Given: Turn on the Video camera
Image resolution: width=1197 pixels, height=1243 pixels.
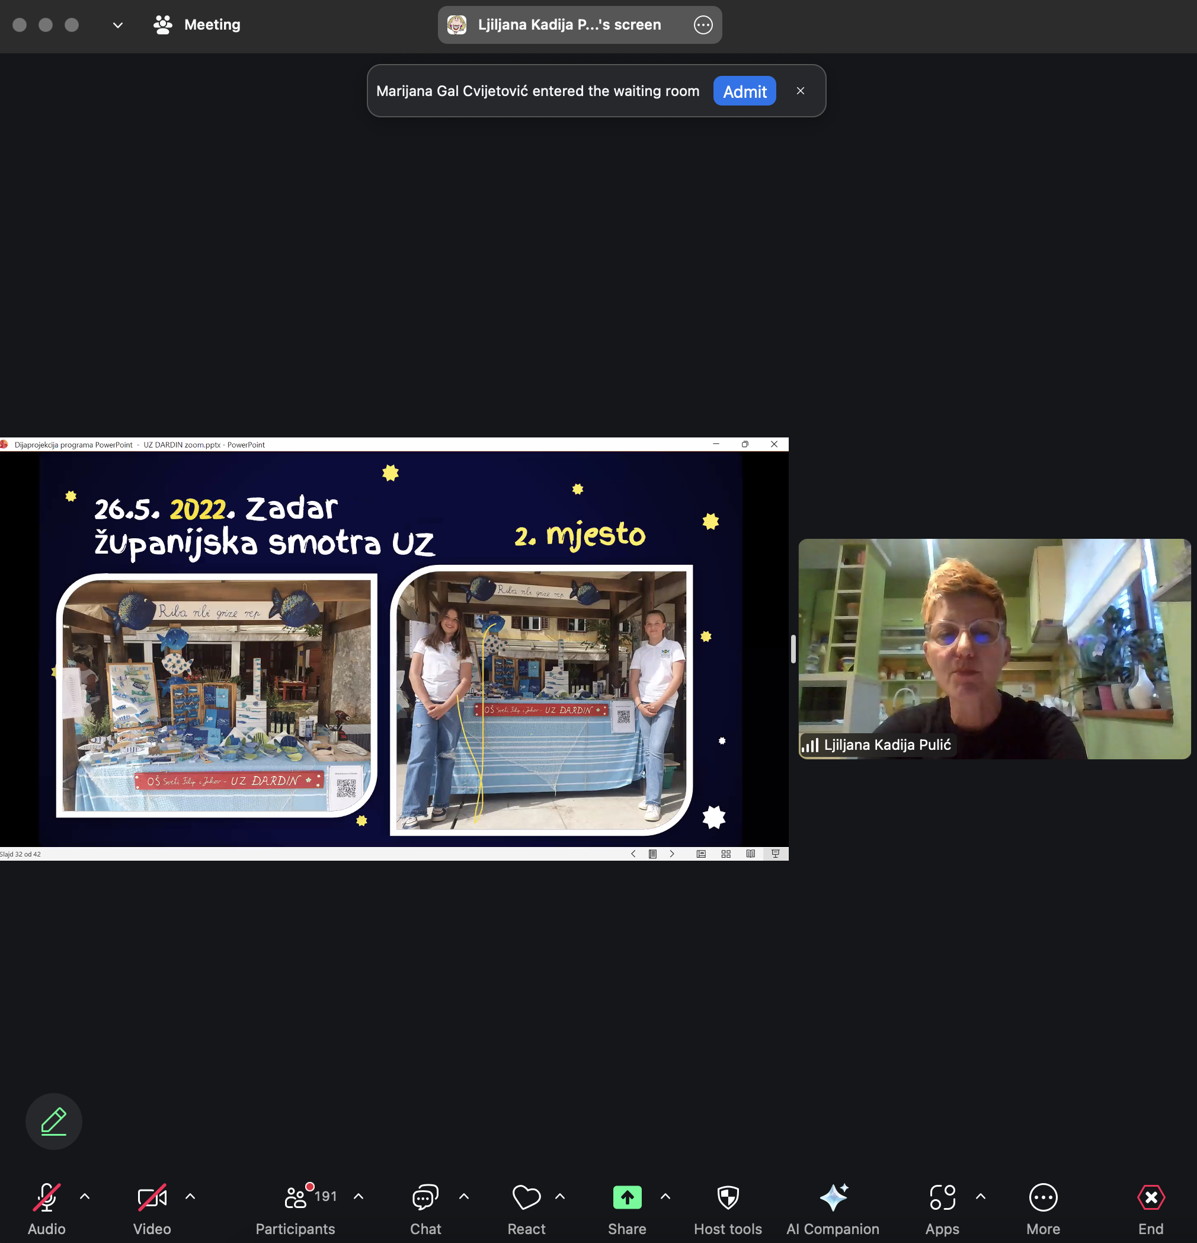Looking at the screenshot, I should pos(152,1197).
